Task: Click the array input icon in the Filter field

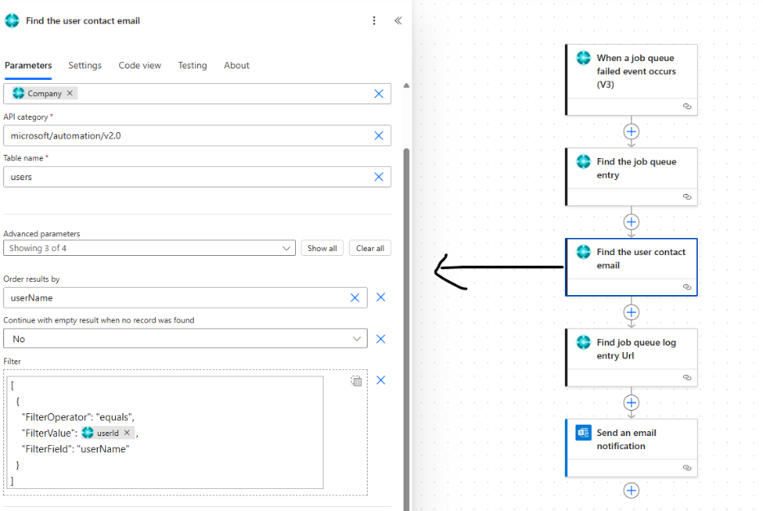Action: coord(356,380)
